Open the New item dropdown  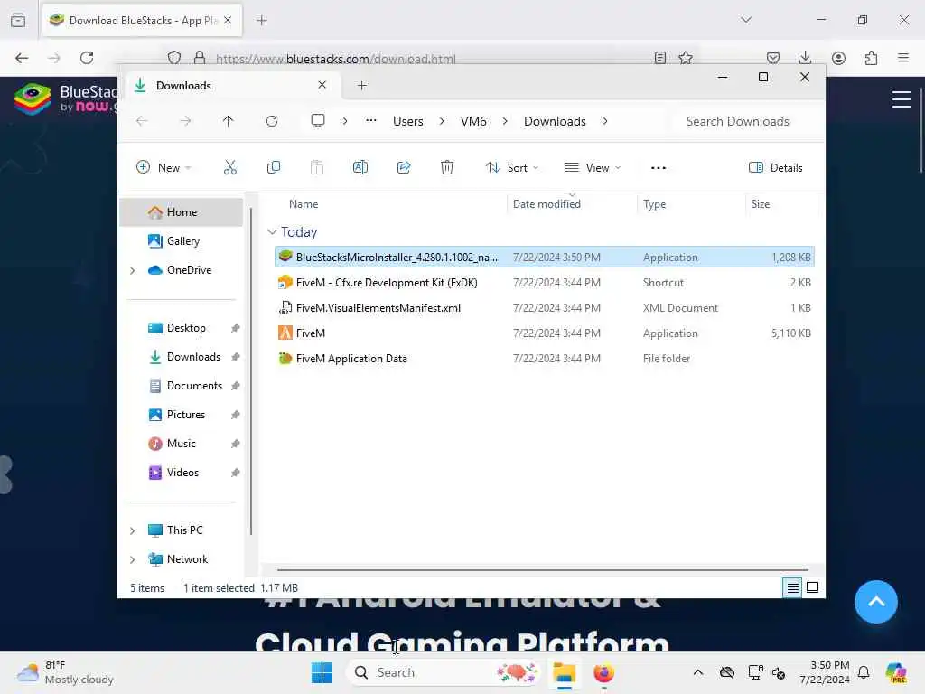pos(164,167)
